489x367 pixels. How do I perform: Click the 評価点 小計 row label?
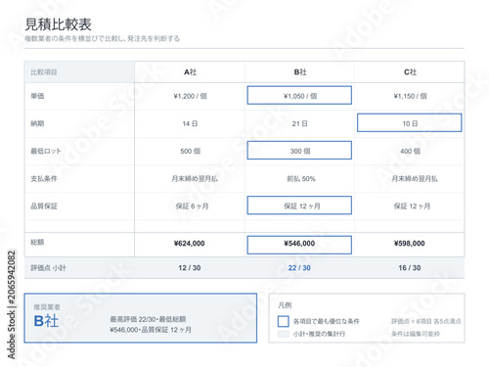pyautogui.click(x=48, y=268)
